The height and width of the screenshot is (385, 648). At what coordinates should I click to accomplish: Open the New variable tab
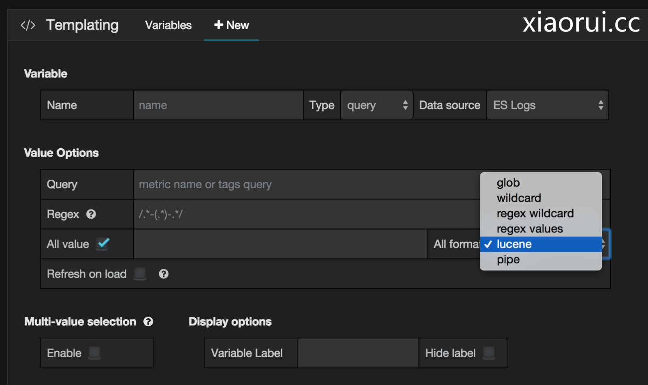pos(231,25)
